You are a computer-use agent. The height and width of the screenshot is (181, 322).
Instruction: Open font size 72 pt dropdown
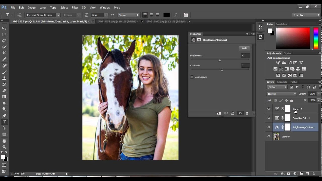click(106, 15)
